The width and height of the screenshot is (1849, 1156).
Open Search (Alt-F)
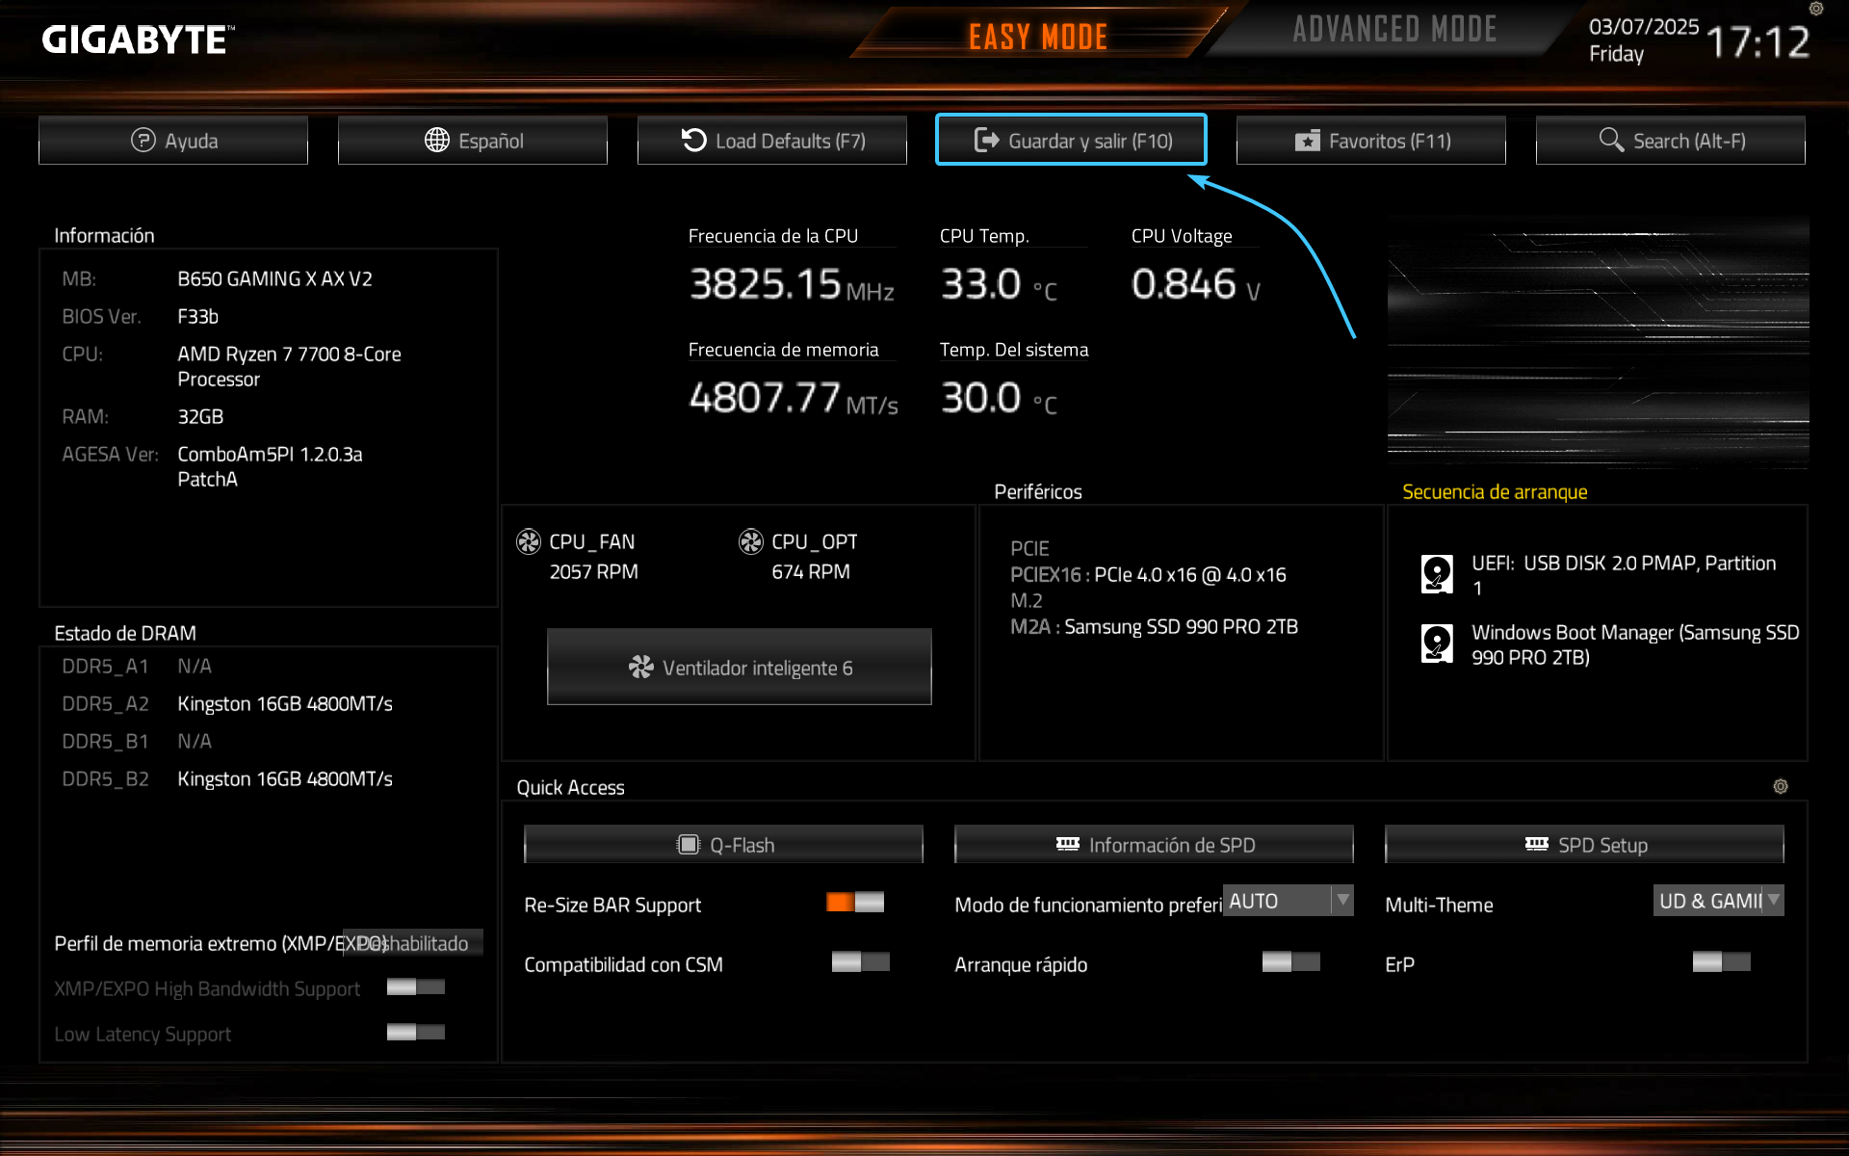pyautogui.click(x=1671, y=141)
